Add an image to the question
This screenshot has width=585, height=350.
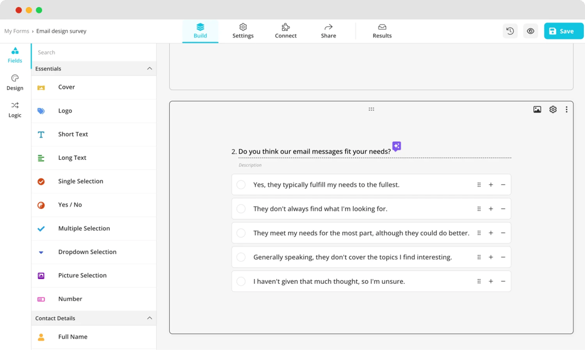coord(537,109)
